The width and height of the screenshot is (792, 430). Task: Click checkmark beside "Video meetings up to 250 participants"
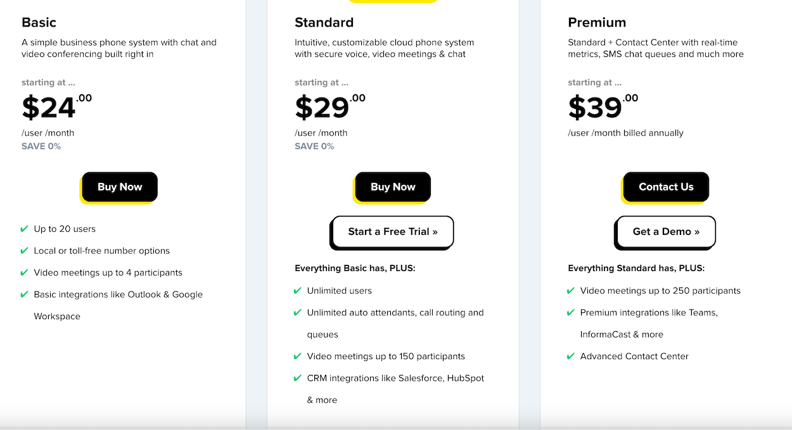(x=571, y=291)
